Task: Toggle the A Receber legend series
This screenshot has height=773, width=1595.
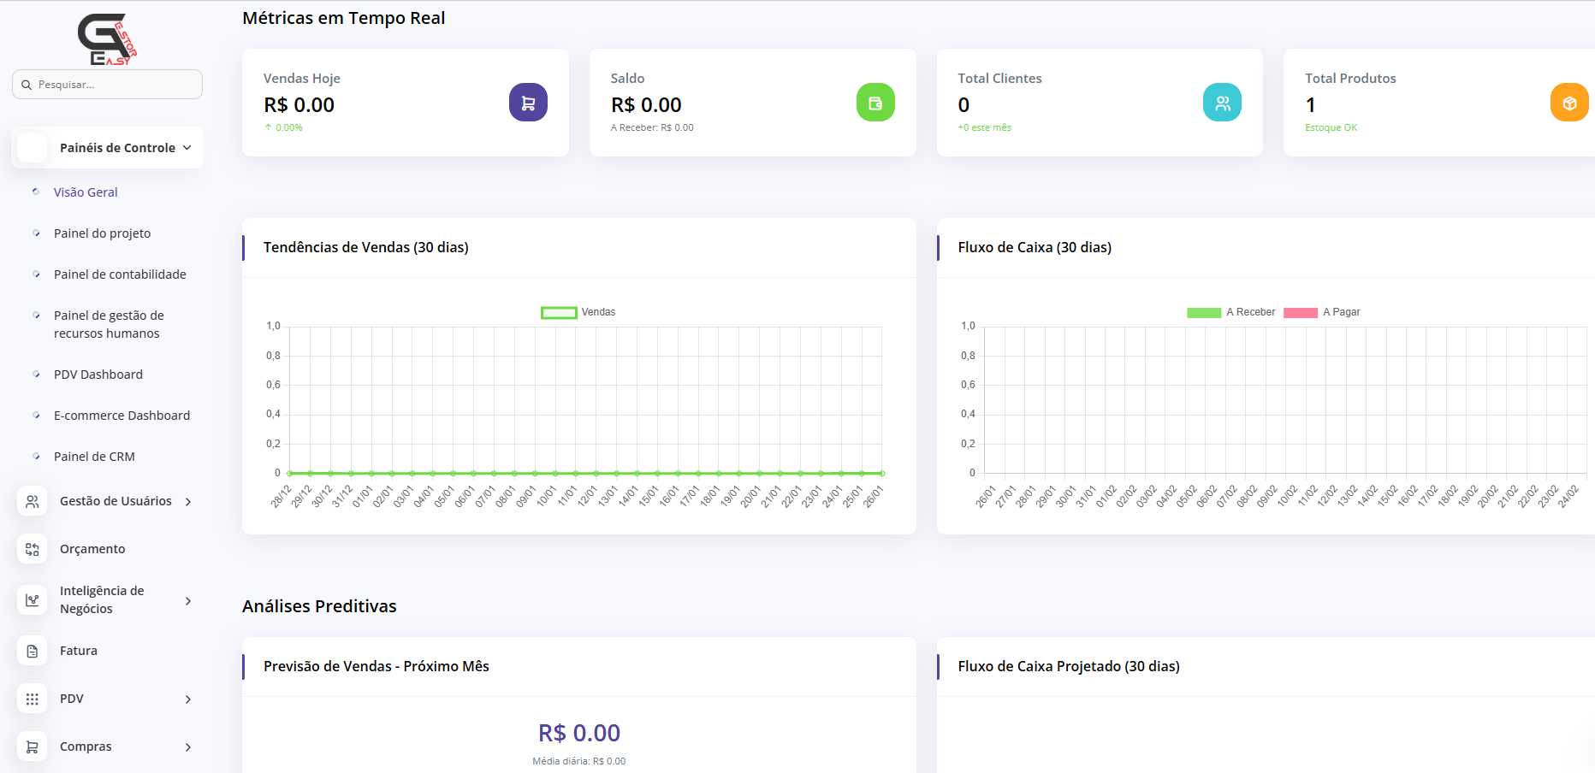Action: [x=1230, y=312]
